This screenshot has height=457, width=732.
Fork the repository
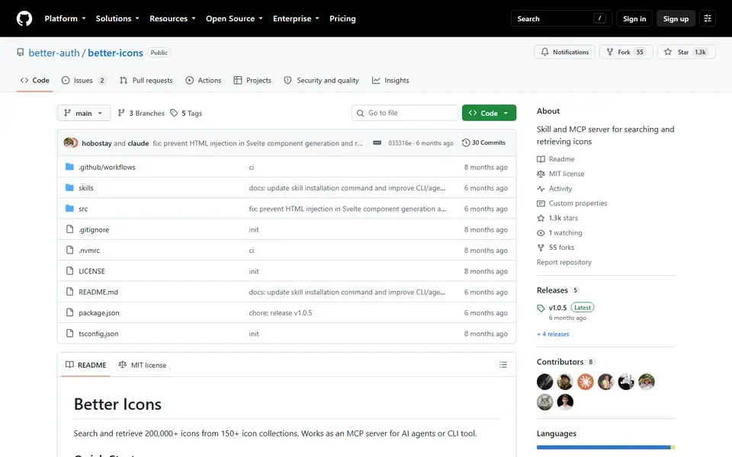point(625,52)
